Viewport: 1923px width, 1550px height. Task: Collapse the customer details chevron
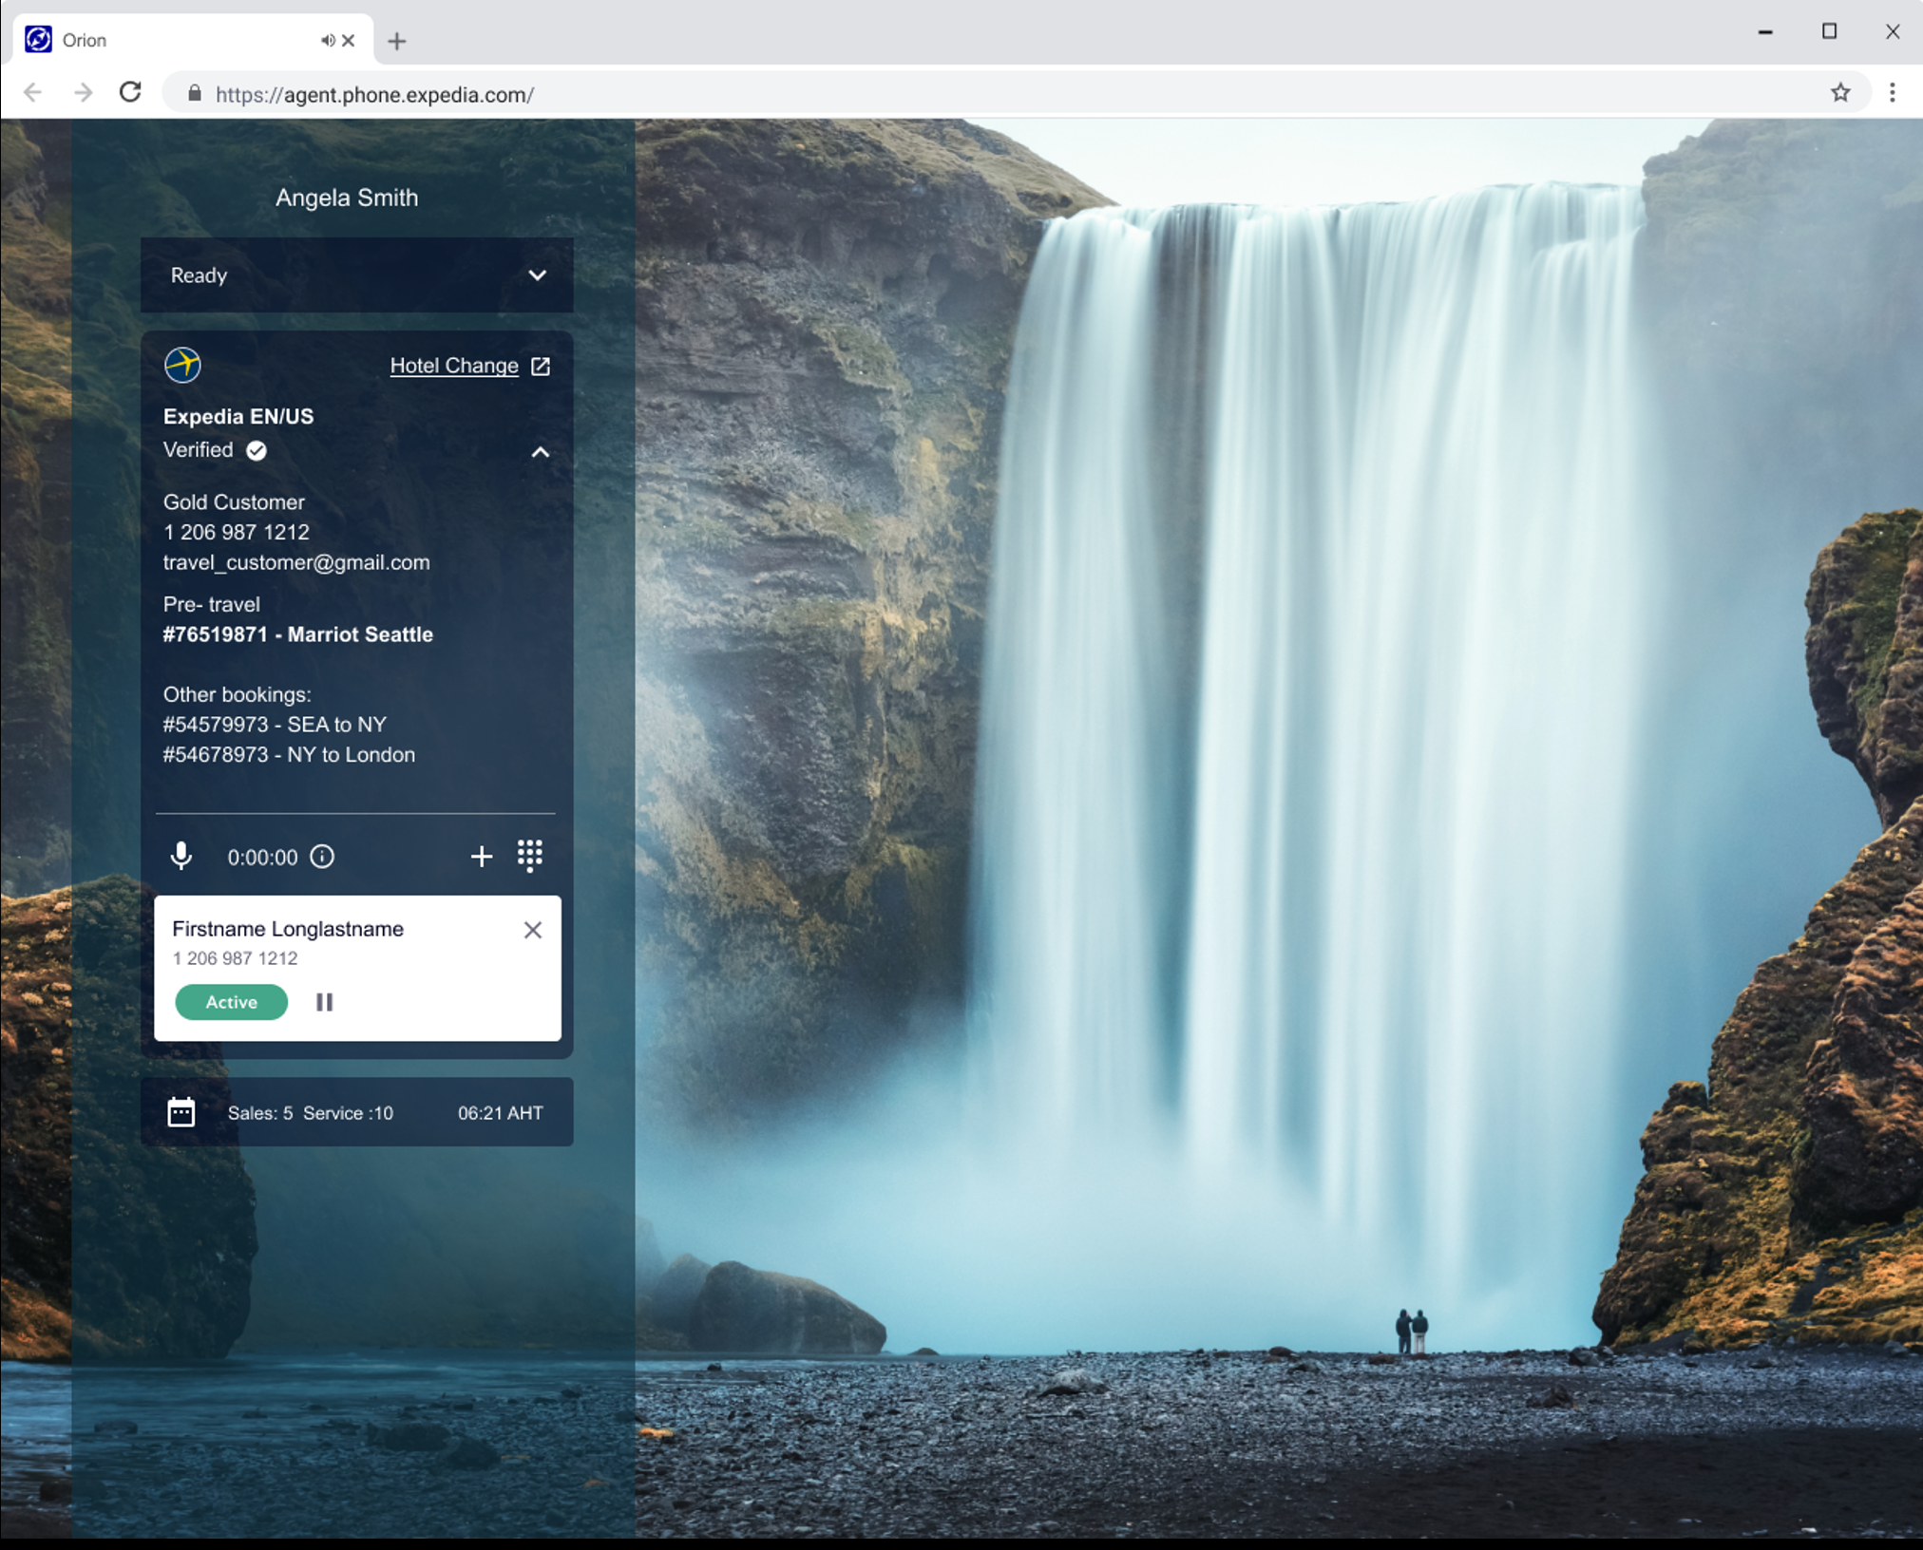click(x=540, y=452)
